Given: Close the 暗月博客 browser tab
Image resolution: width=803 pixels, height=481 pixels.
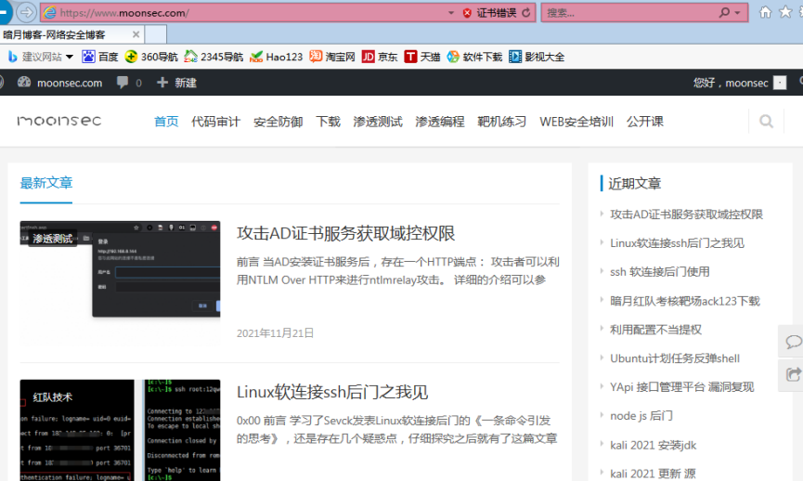Looking at the screenshot, I should [x=136, y=34].
